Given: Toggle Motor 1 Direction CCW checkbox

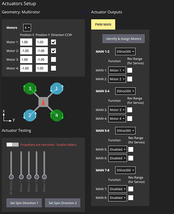Looking at the screenshot, I should [x=54, y=42].
